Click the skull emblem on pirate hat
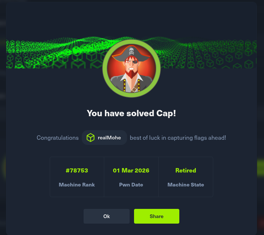 click(131, 51)
